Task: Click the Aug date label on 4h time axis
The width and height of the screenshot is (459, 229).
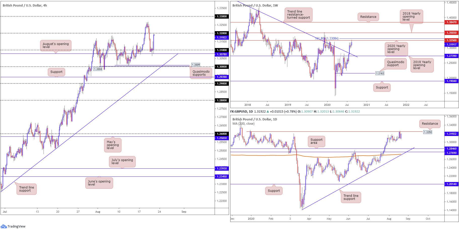Action: [98, 212]
